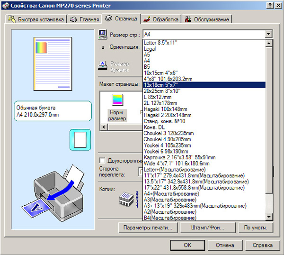The height and width of the screenshot is (255, 284).
Task: Go to the Обработка tab
Action: pyautogui.click(x=161, y=19)
